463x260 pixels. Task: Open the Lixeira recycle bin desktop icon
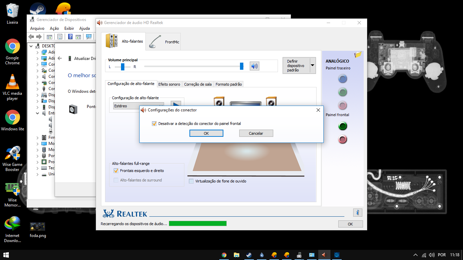pos(12,14)
